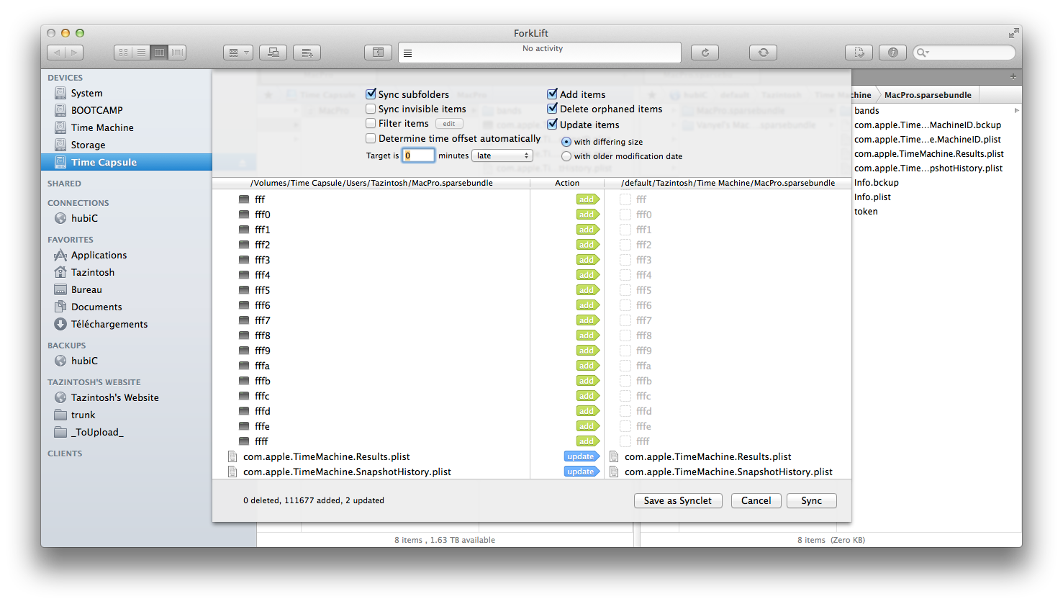1063x604 pixels.
Task: Switch to list view in toolbar
Action: click(x=141, y=53)
